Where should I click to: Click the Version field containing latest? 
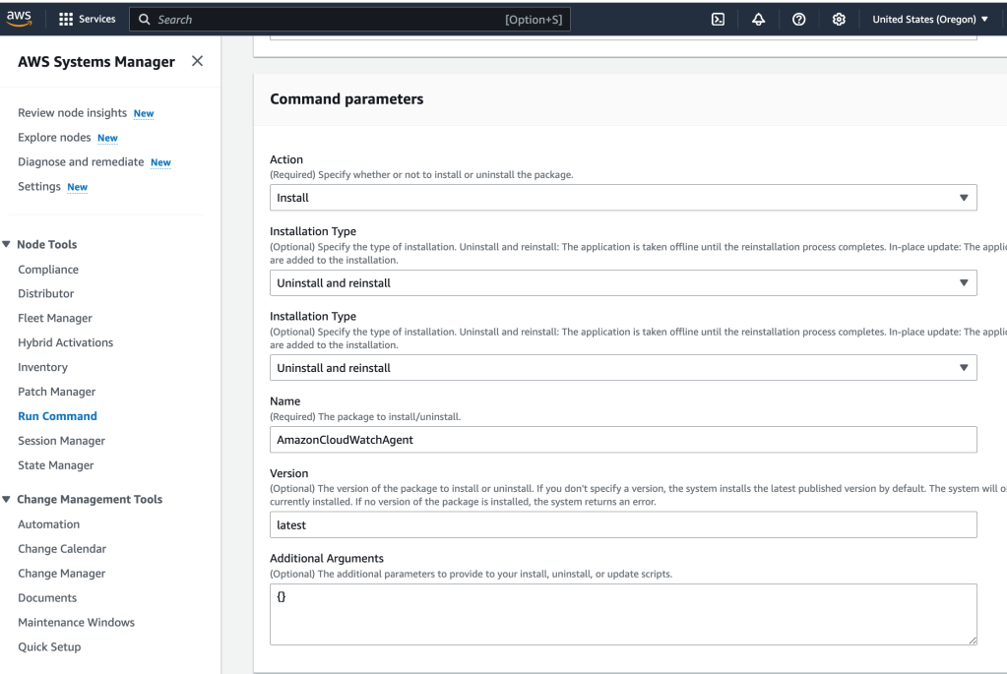point(622,525)
